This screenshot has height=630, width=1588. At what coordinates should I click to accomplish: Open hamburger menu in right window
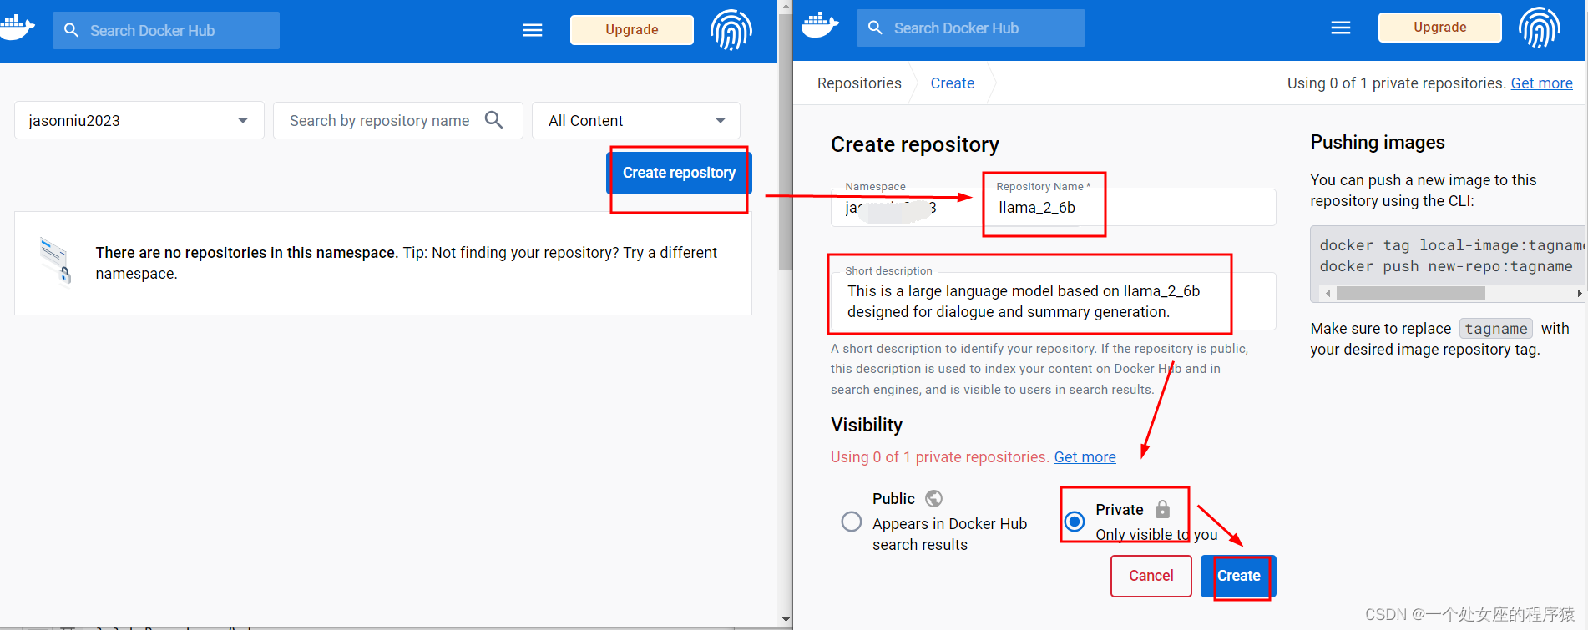click(1341, 28)
